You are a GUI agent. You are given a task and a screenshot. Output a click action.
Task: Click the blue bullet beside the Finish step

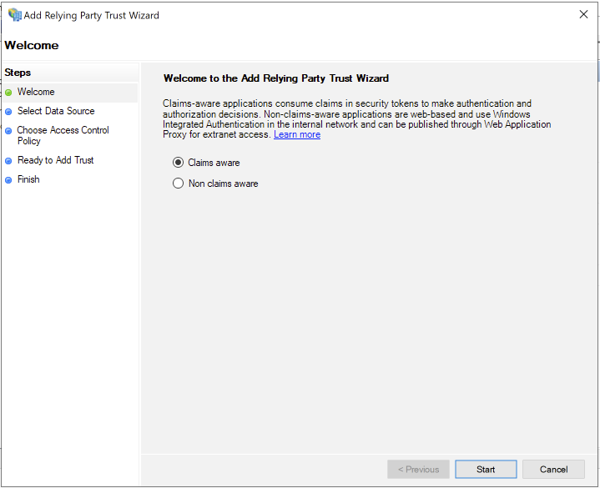8,180
